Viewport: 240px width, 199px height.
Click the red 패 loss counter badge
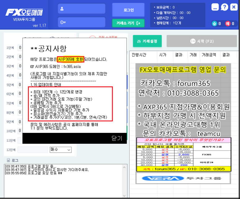[x=228, y=23]
